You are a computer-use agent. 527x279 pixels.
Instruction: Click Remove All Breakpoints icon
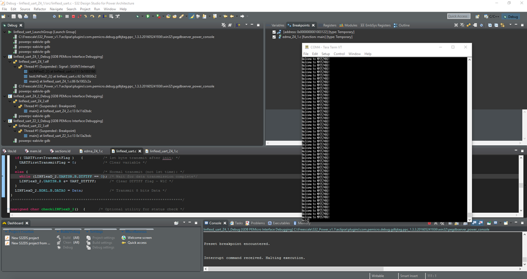462,25
